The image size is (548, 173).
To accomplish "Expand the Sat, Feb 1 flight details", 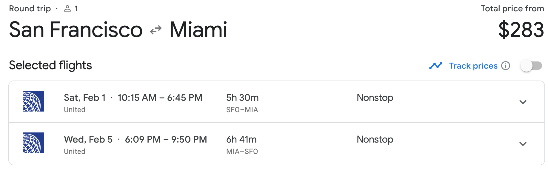I will [x=523, y=102].
